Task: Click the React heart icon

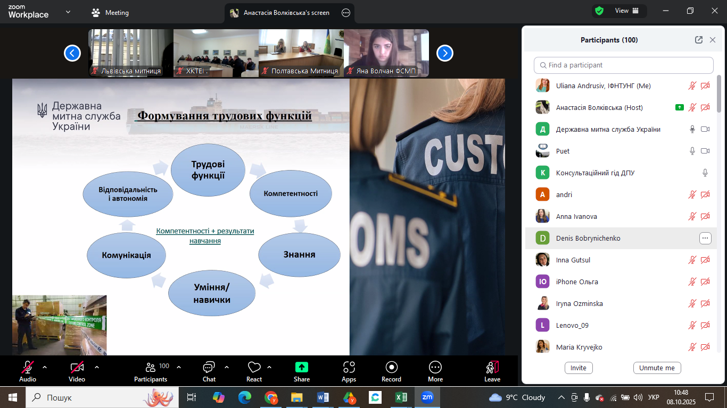Action: 254,367
